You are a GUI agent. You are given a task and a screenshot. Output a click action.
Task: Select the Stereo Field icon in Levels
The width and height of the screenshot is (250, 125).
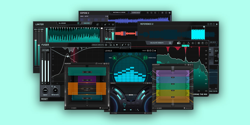pos(145,58)
